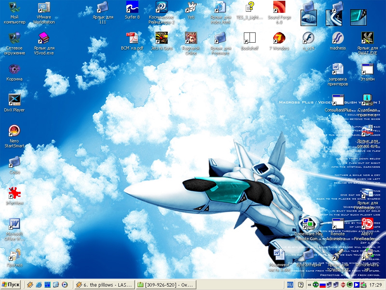Select the Microsoft Office Word shortcut
386x290 pixels.
[15, 230]
